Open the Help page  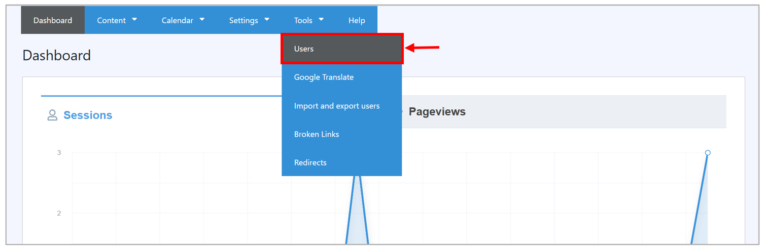pos(357,20)
